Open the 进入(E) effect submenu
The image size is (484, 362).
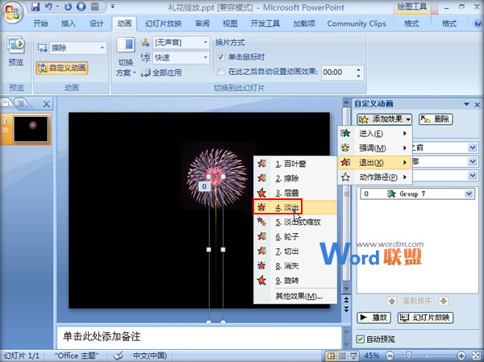[x=375, y=133]
